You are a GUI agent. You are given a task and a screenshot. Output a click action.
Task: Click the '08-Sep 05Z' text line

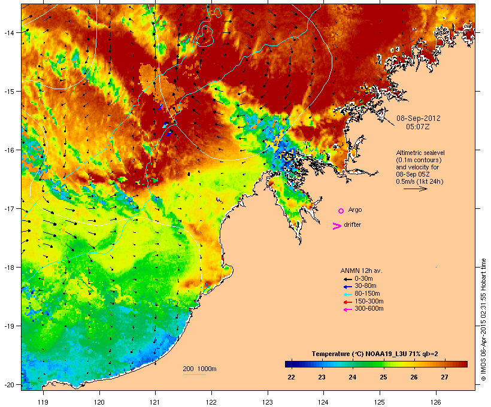[413, 174]
